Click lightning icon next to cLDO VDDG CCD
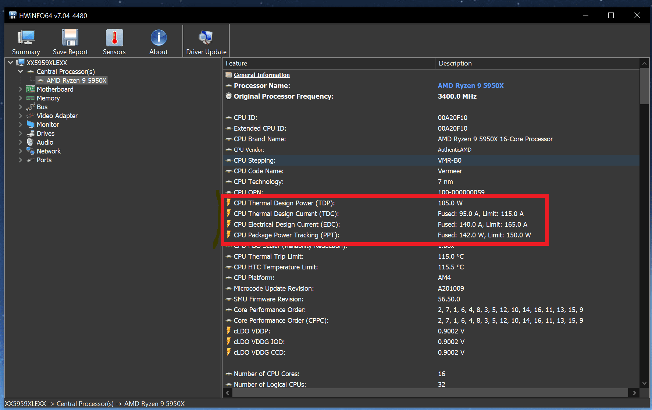This screenshot has width=652, height=410. point(228,352)
